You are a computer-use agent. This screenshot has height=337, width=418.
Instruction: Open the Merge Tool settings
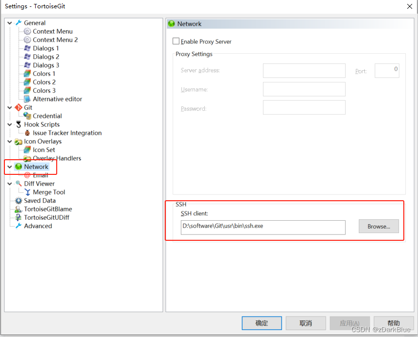(49, 192)
